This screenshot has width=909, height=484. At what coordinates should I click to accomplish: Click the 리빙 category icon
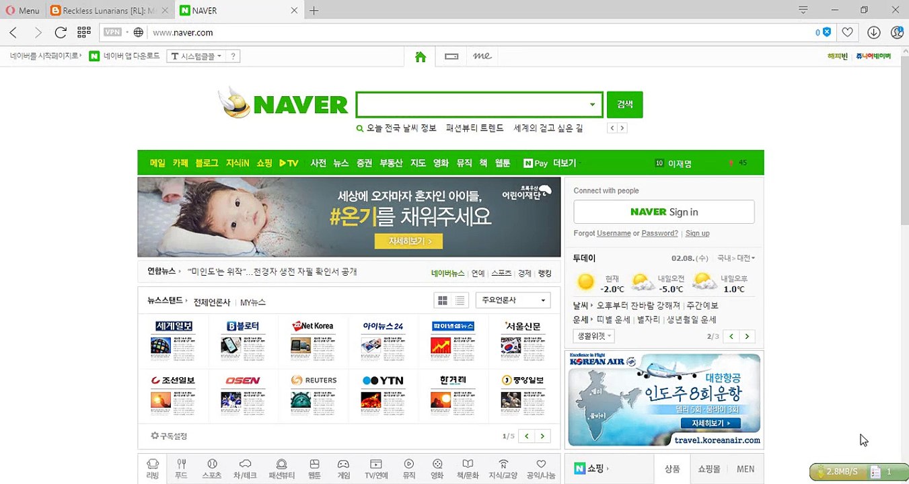click(x=153, y=469)
